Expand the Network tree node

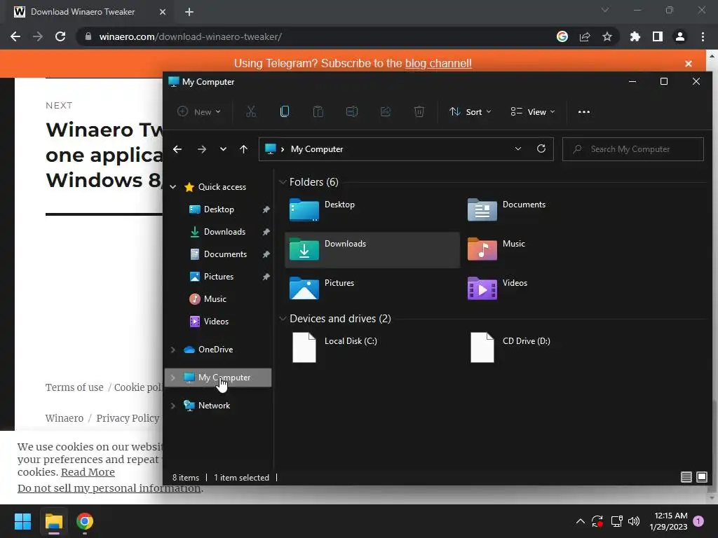point(172,406)
